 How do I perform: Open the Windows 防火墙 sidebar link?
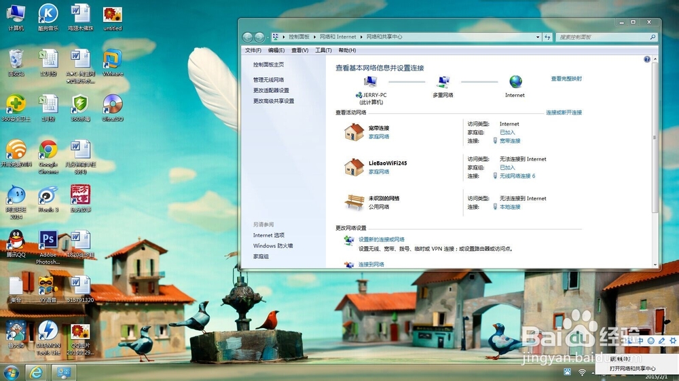click(273, 245)
